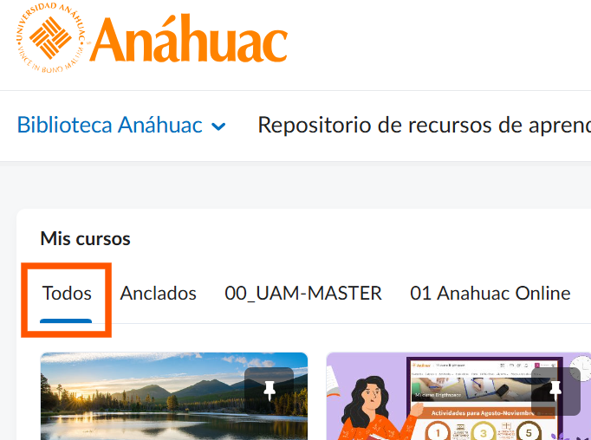Viewport: 591px width, 440px height.
Task: Open the 00_UAM-MASTER tab
Action: coord(303,294)
